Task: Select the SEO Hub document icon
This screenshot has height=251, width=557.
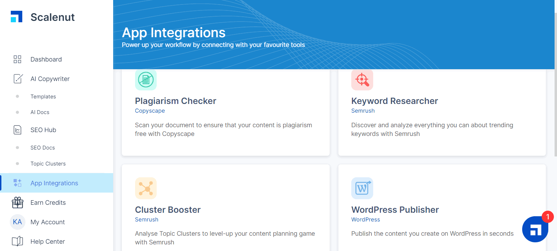Action: pyautogui.click(x=17, y=130)
